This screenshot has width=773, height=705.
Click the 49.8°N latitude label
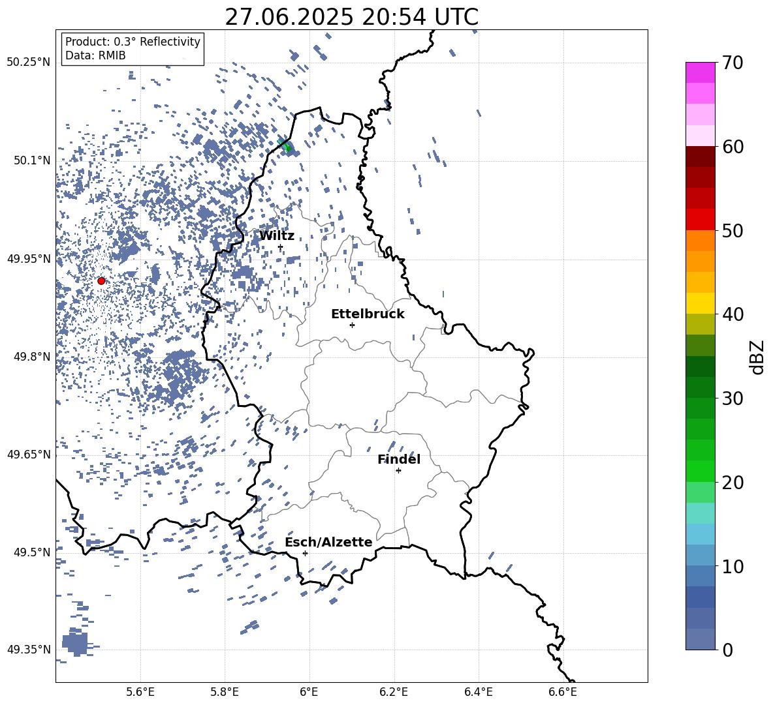tap(32, 357)
